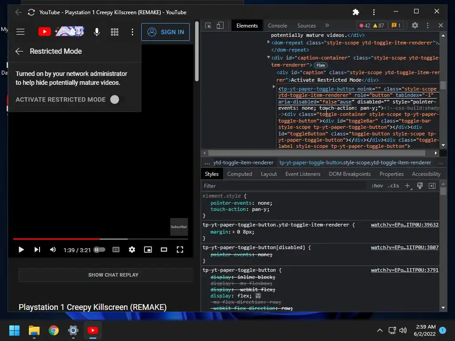Select tp-yt-paper-toggle-button breadcrumb
The height and width of the screenshot is (341, 455).
(x=355, y=163)
